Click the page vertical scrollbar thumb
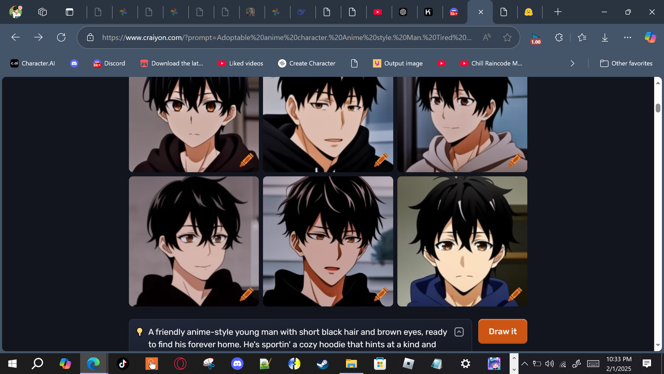 point(658,108)
